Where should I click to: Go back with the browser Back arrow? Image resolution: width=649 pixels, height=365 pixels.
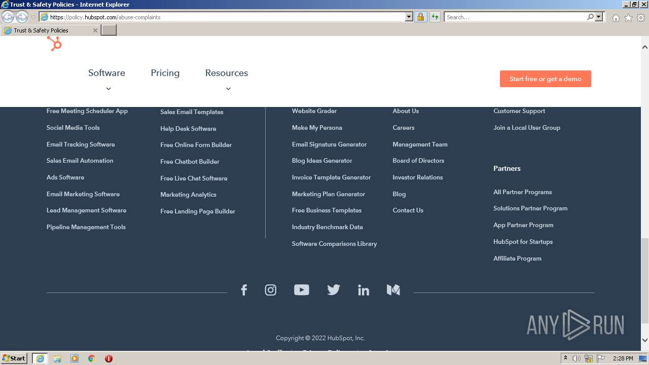[x=8, y=17]
